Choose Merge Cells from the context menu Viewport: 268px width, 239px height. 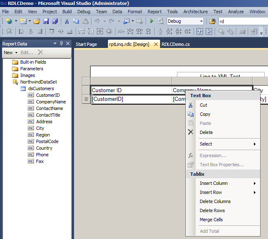pos(211,220)
